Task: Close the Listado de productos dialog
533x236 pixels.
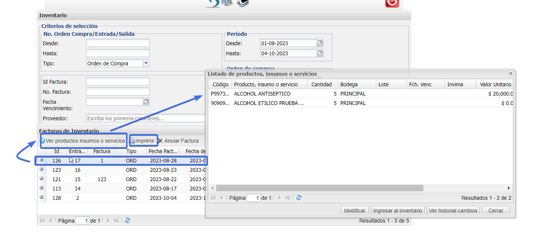Action: click(x=511, y=73)
